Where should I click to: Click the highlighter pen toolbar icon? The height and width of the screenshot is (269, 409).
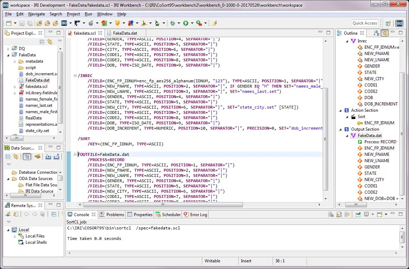(x=214, y=23)
